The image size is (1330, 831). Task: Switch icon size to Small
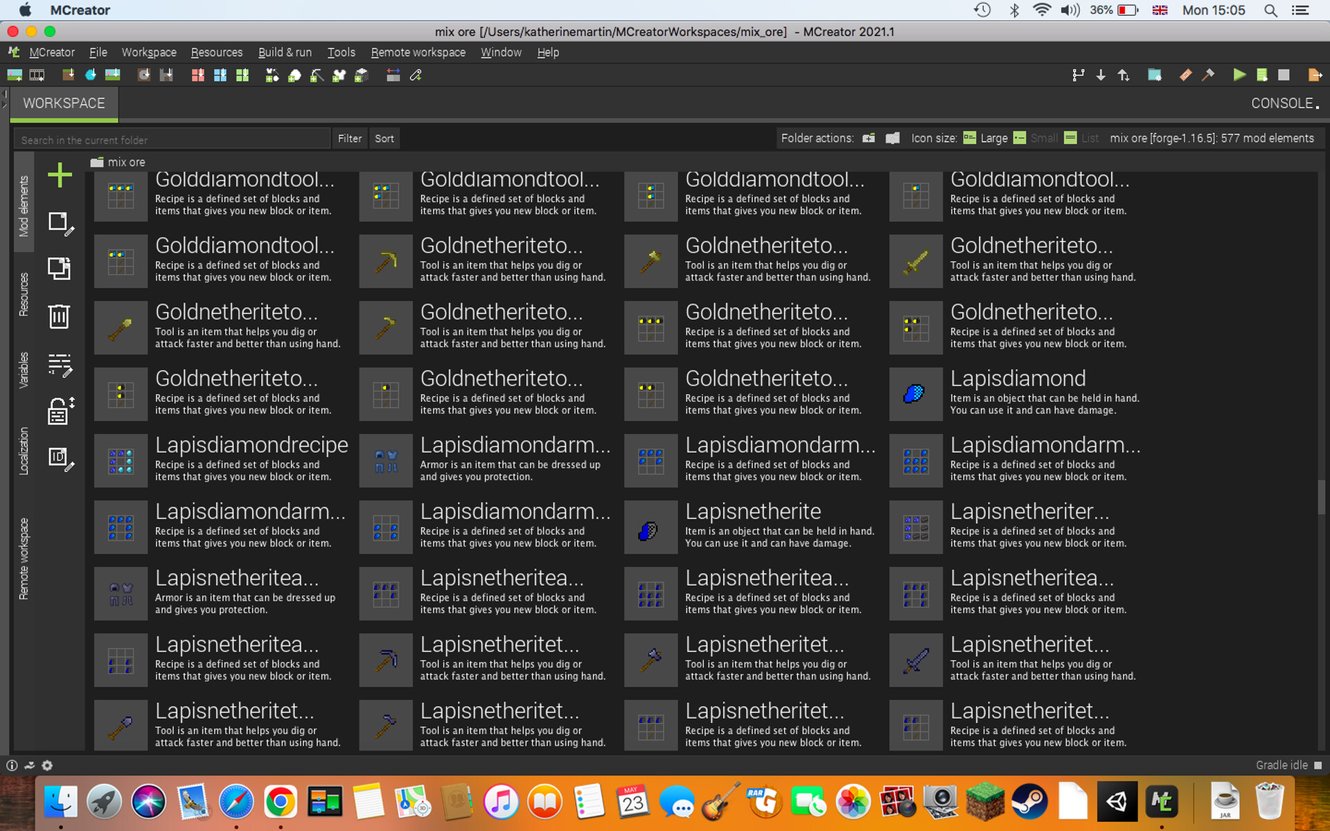click(x=1036, y=138)
